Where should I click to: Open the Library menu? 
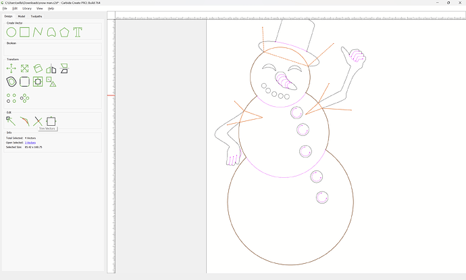point(27,8)
